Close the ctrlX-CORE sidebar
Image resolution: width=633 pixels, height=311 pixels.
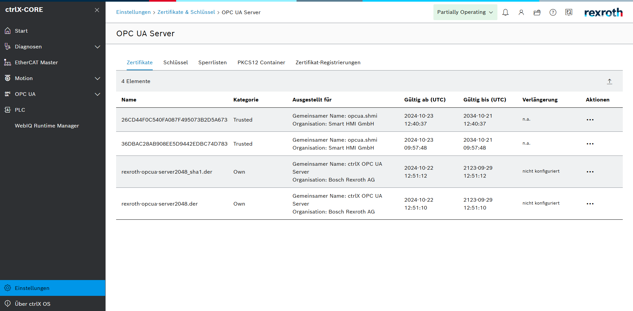pyautogui.click(x=97, y=10)
